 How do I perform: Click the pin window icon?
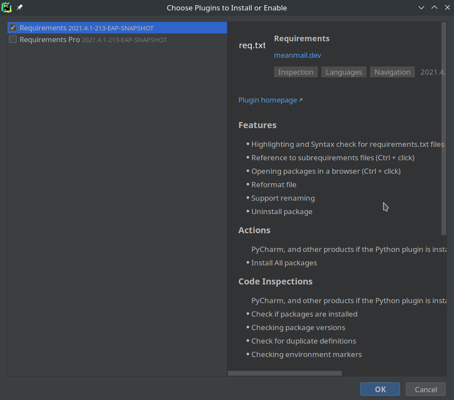click(x=20, y=7)
